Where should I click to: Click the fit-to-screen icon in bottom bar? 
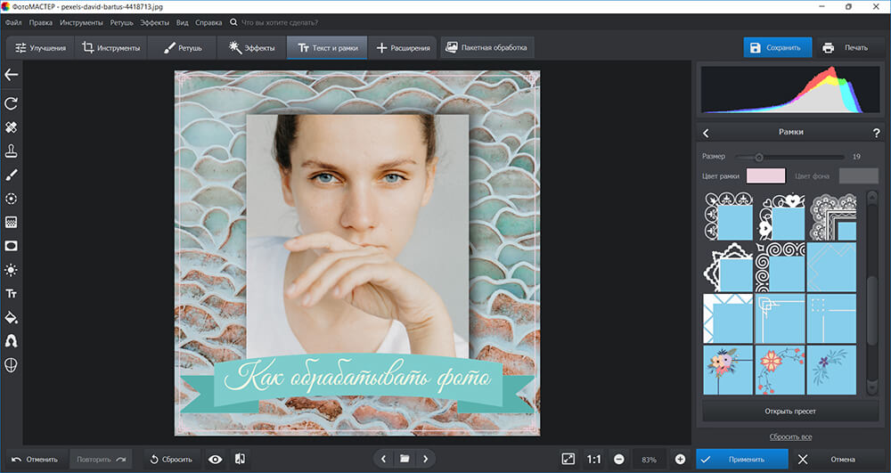pyautogui.click(x=568, y=459)
